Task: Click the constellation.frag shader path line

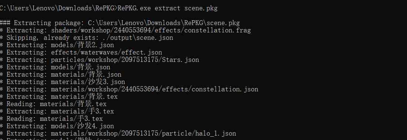Action: click(x=125, y=31)
